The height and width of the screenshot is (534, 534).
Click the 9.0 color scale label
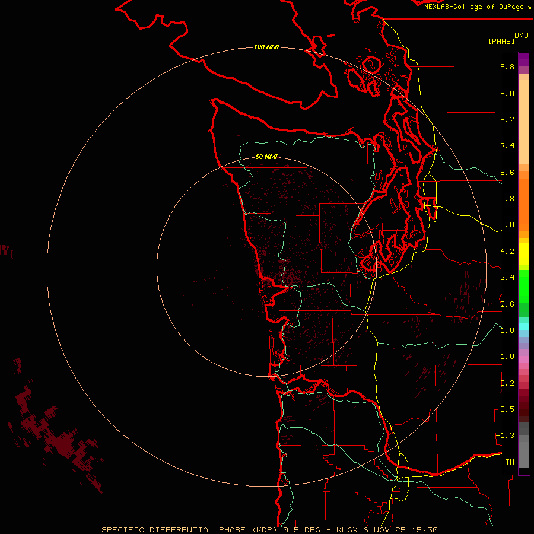coord(507,93)
